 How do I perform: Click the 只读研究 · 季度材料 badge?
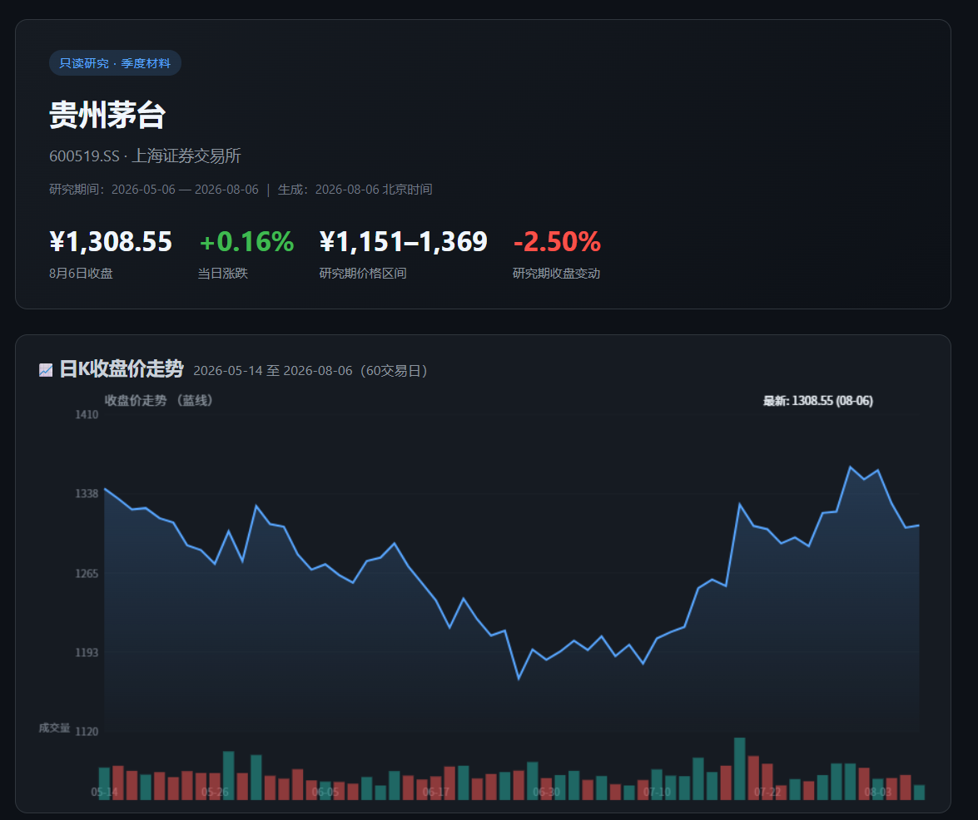(116, 63)
